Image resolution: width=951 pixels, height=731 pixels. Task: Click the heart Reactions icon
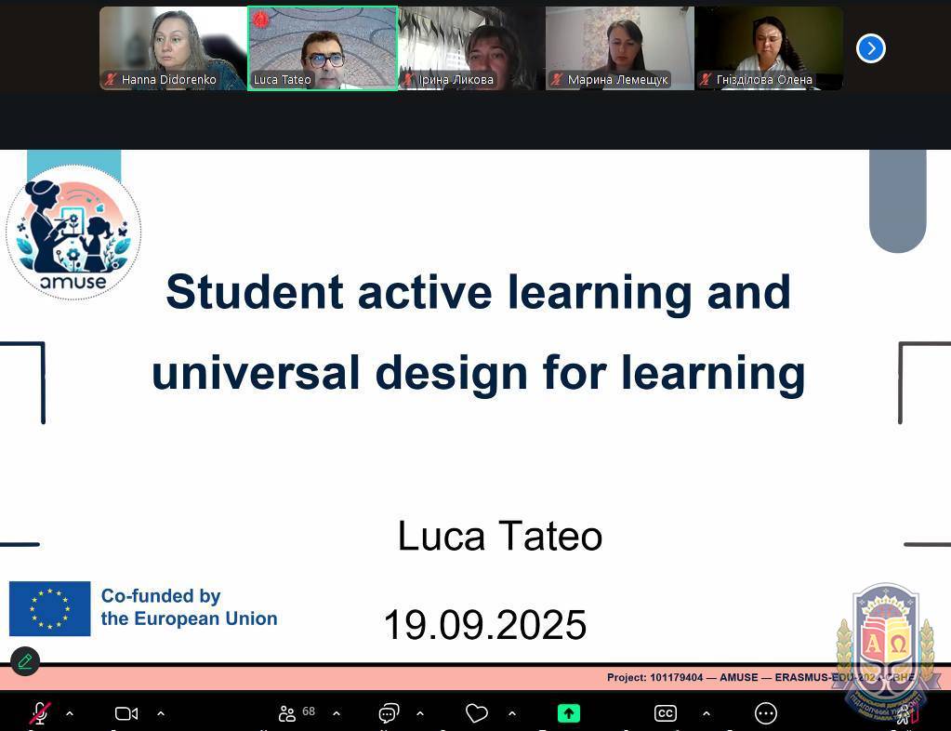[x=477, y=713]
